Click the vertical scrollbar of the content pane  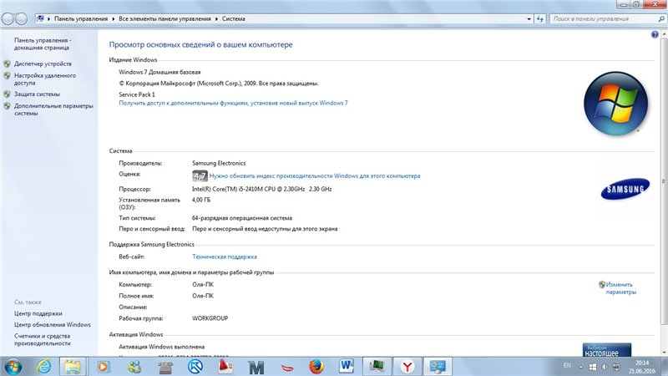[664, 181]
